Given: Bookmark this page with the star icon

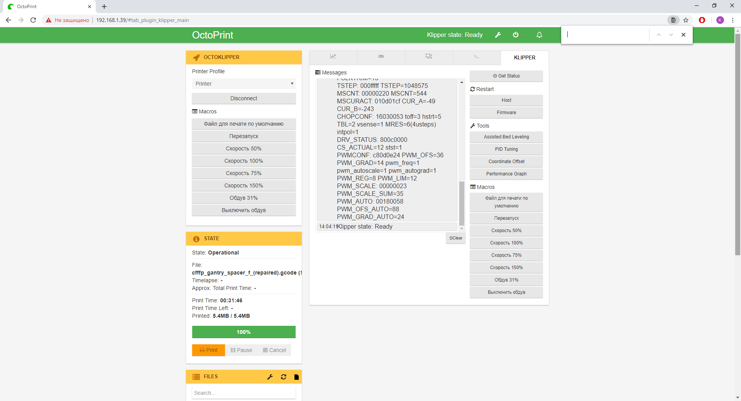Looking at the screenshot, I should [686, 20].
